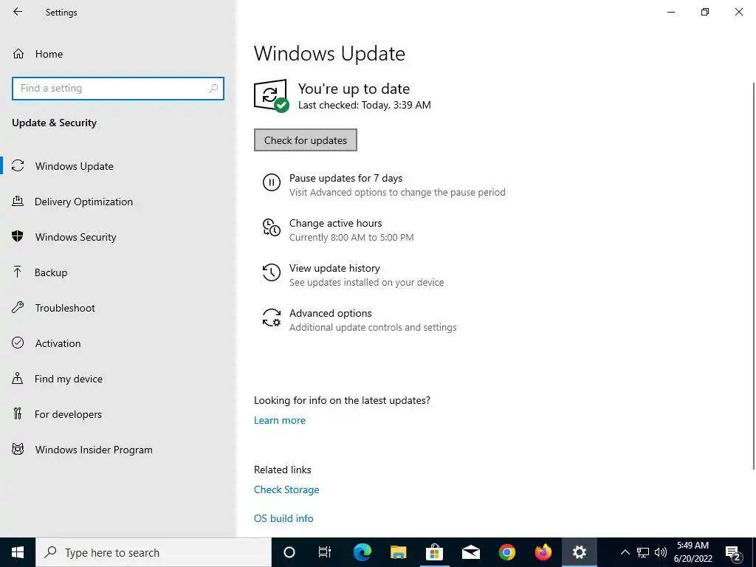This screenshot has height=567, width=756.
Task: Click the Activation checkmark icon
Action: 18,343
